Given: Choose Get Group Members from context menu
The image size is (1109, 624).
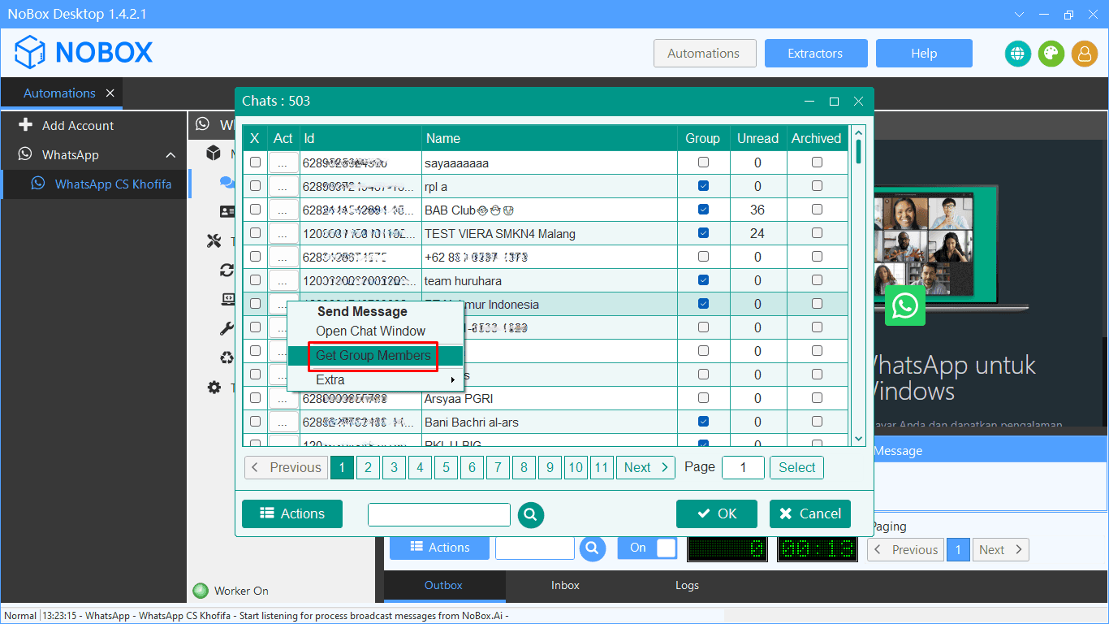Looking at the screenshot, I should click(x=373, y=356).
